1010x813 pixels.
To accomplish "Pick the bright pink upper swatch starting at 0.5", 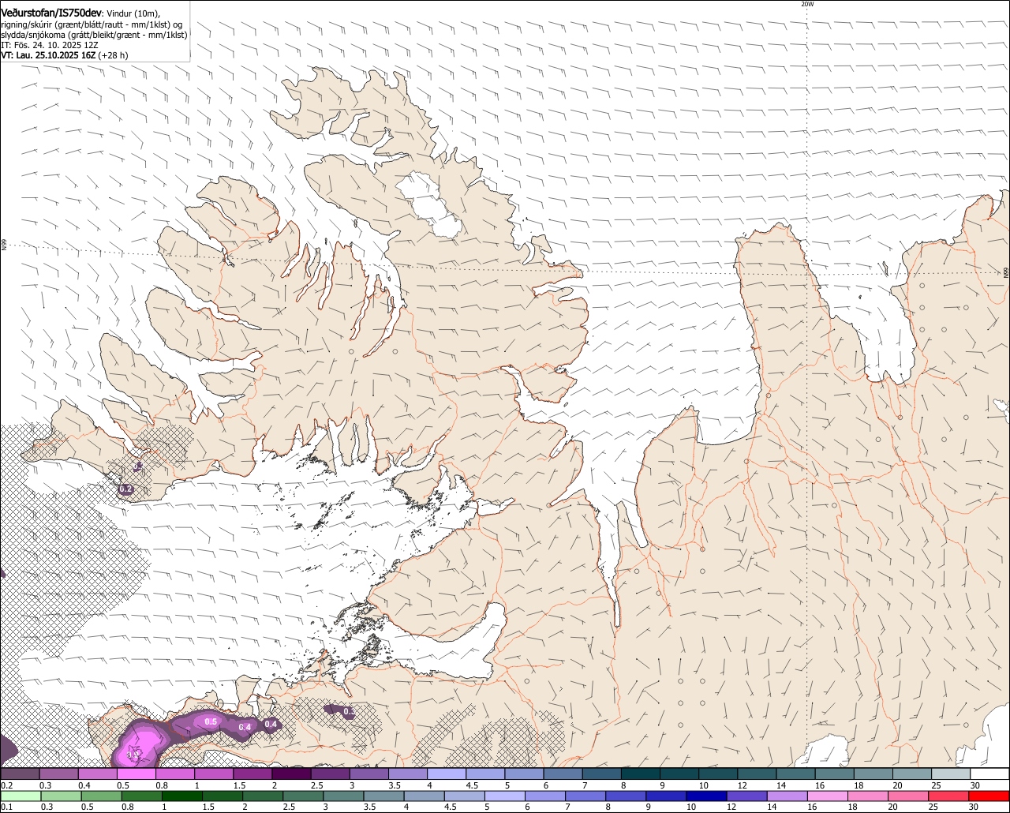I will pyautogui.click(x=137, y=774).
